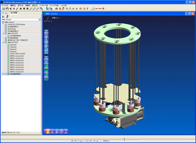196x143 pixels.
Task: Click the pencil/eraser markup toolbar icon
Action: click(77, 9)
